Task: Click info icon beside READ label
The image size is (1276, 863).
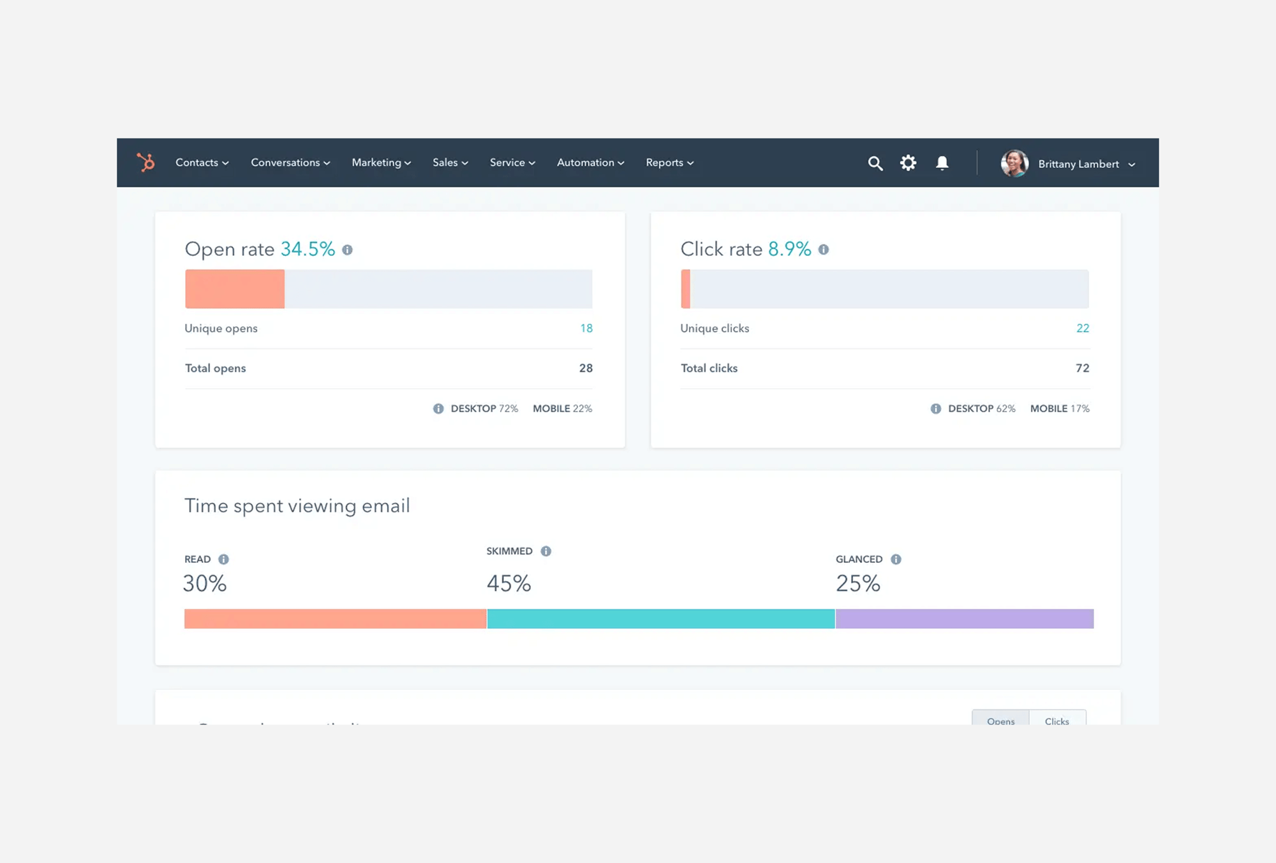Action: pyautogui.click(x=223, y=559)
